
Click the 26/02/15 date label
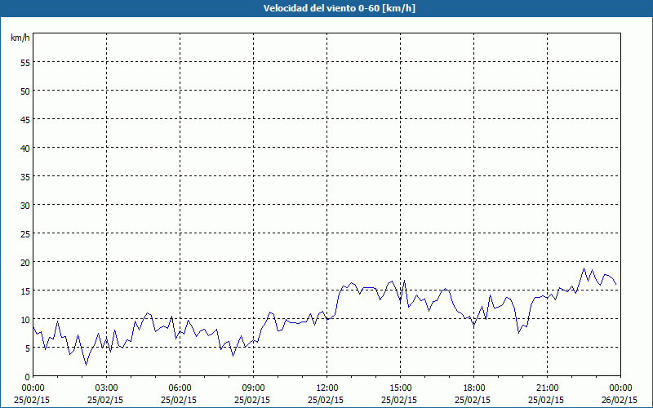[620, 400]
